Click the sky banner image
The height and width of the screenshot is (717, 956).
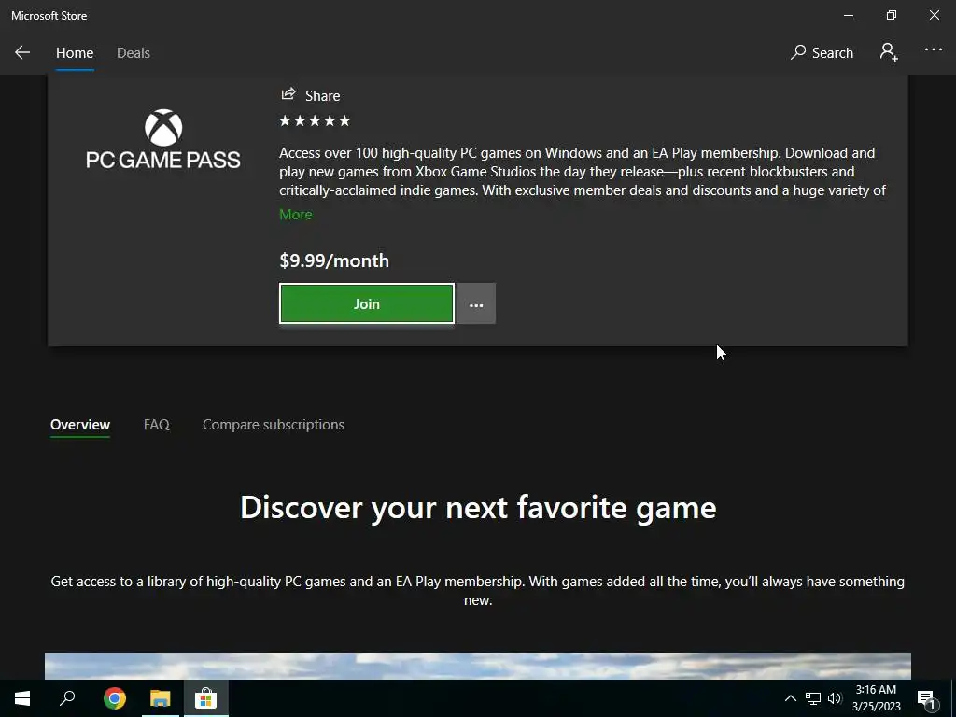point(478,666)
